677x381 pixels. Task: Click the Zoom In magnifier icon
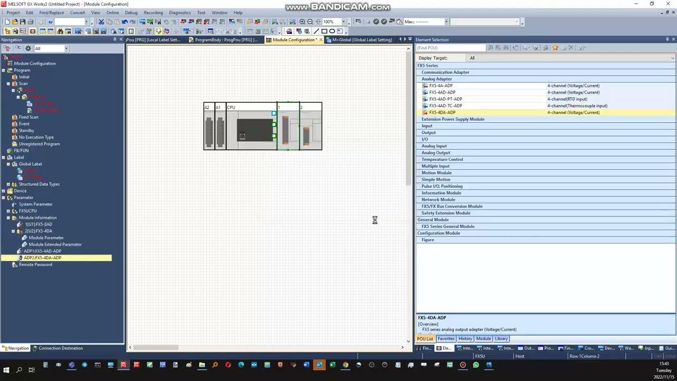(x=302, y=22)
